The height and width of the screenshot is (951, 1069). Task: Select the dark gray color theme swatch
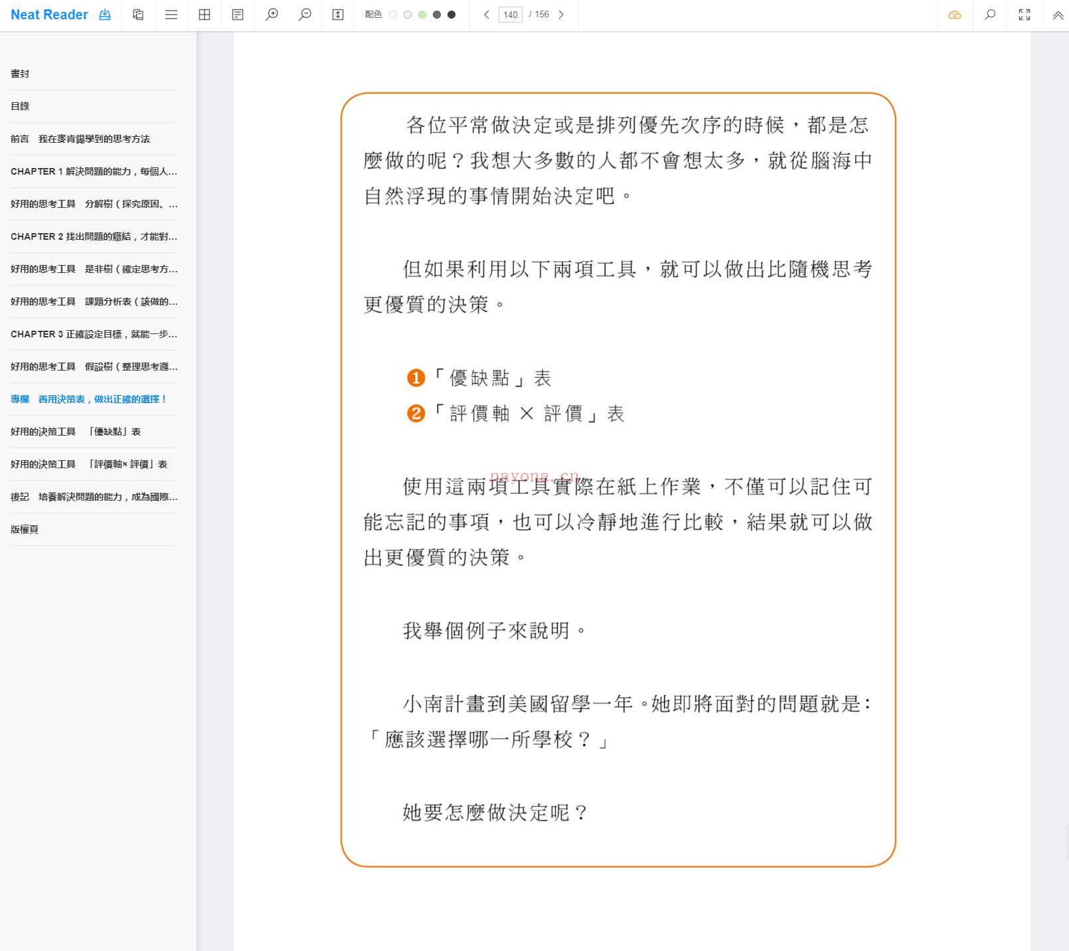tap(437, 15)
